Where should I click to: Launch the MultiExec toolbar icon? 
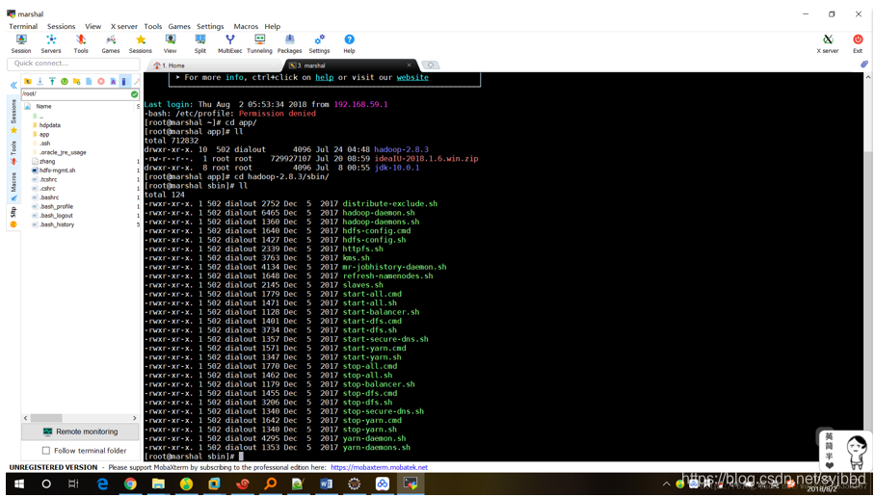230,43
